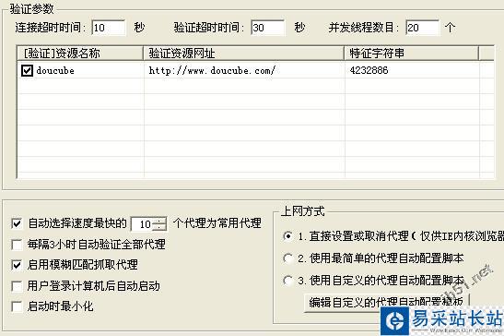Select radio option 2 使用最简单的代理自动配置脚本
The image size is (504, 336).
coord(287,258)
